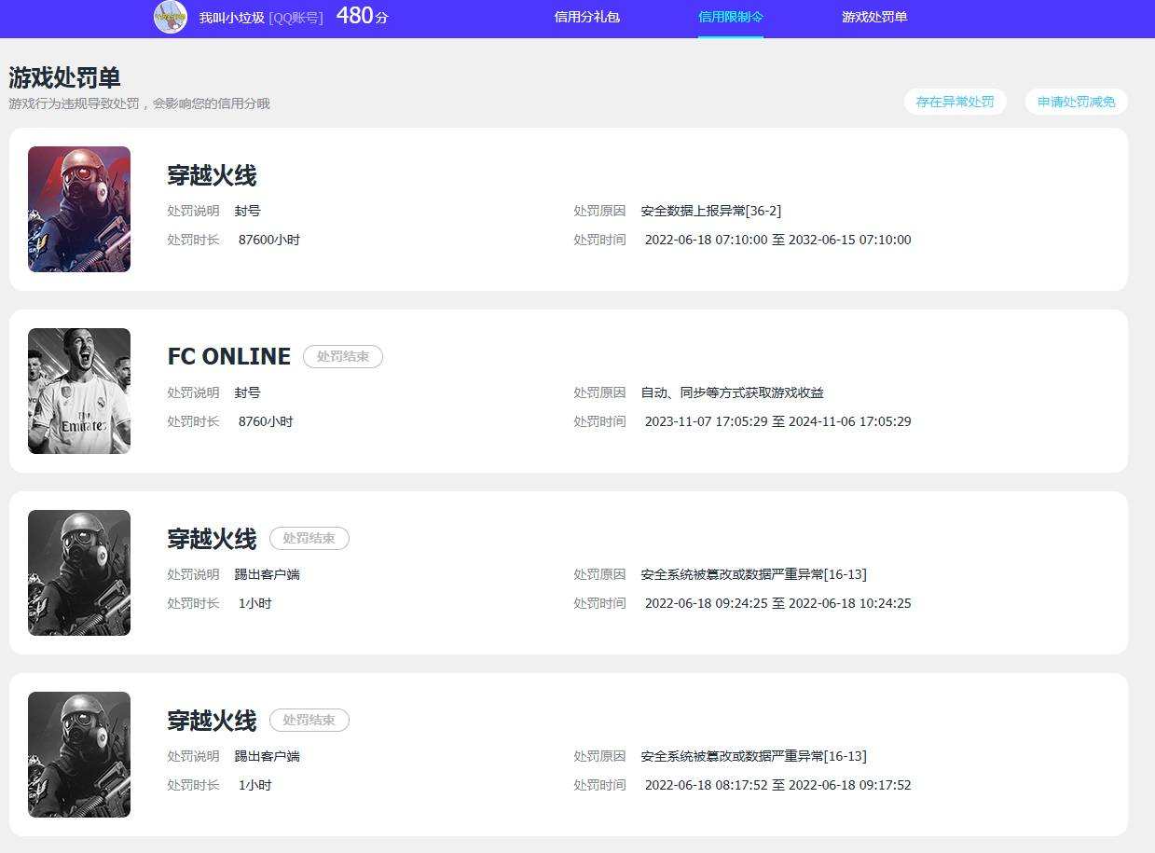
Task: Open the color 穿越火线 ban cover image
Action: (79, 209)
